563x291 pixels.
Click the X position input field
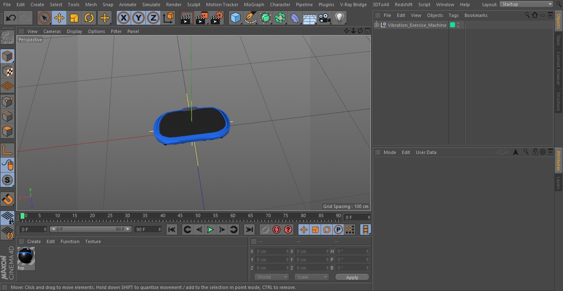(272, 251)
